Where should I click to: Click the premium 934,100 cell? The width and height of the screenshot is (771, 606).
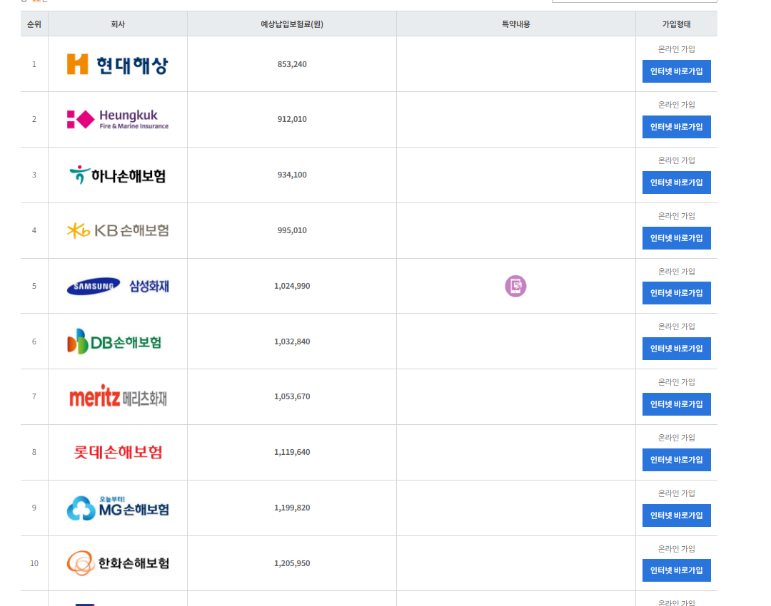pos(291,175)
